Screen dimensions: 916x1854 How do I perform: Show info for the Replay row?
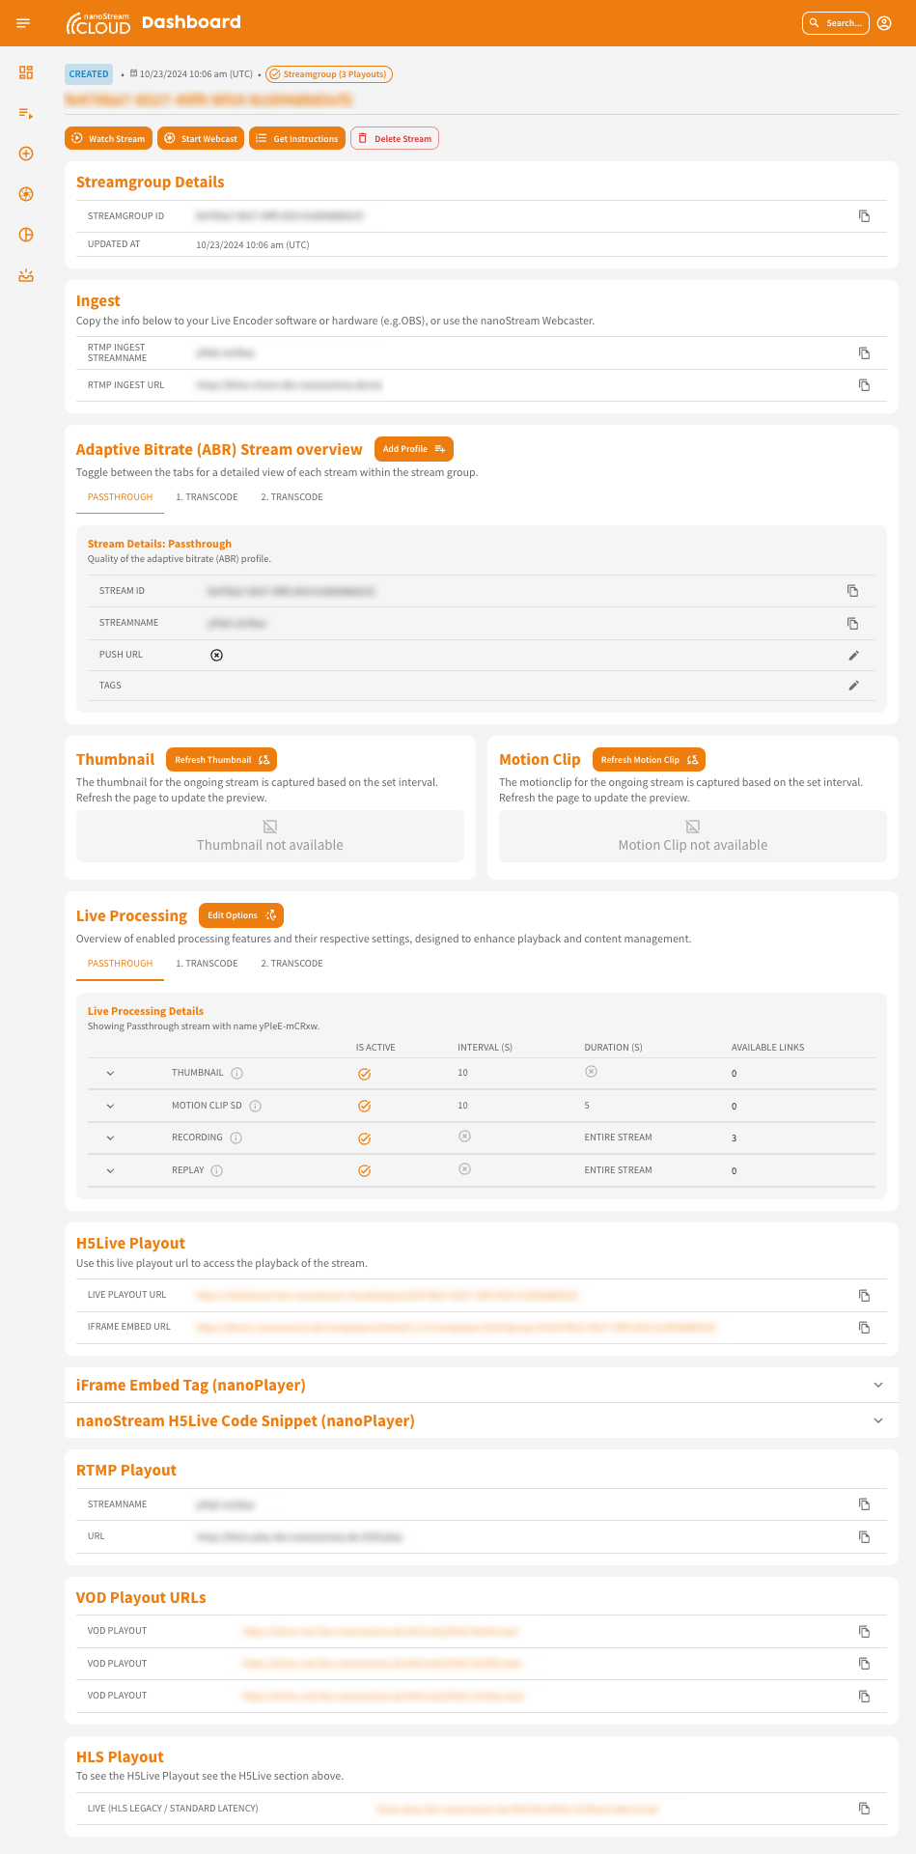217,1171
